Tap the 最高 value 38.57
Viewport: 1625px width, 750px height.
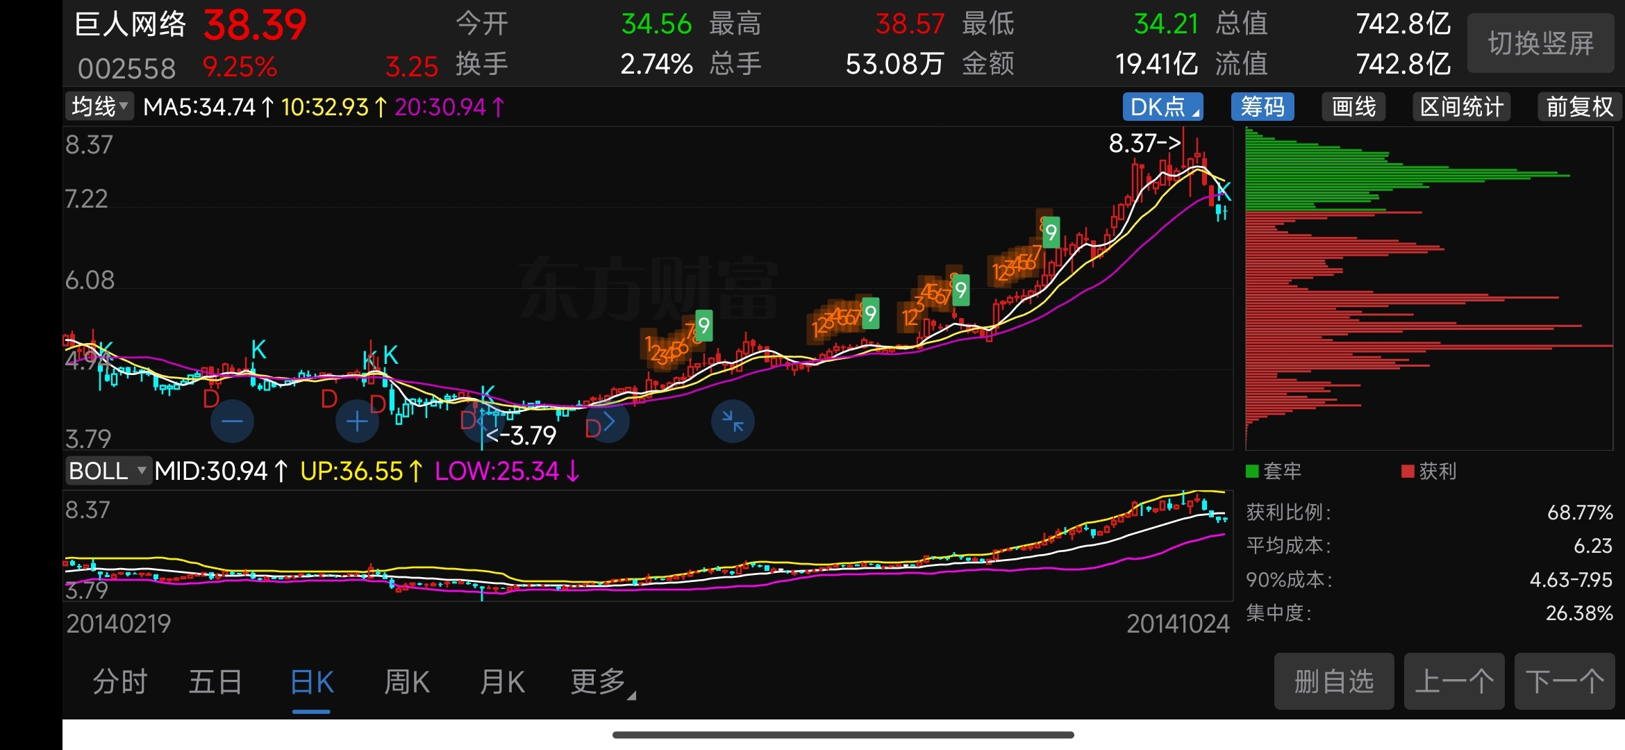(x=910, y=24)
